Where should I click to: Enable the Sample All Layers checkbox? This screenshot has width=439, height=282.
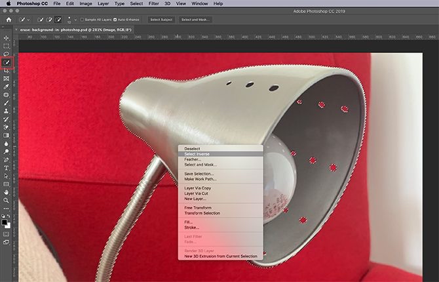(x=81, y=20)
